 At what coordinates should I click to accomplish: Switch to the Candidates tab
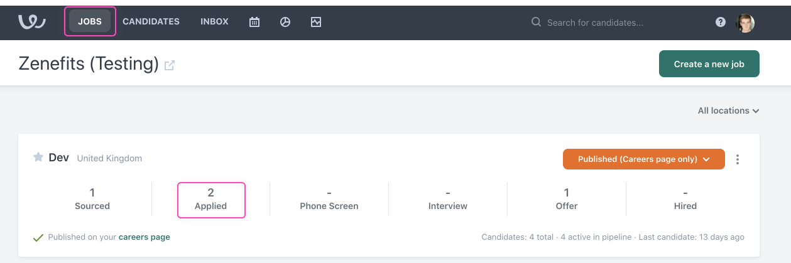[x=151, y=21]
